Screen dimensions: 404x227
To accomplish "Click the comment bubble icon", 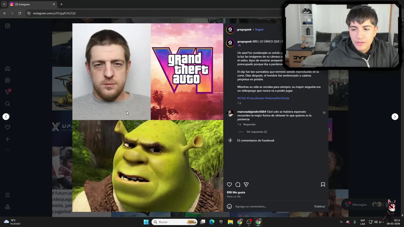I will pyautogui.click(x=238, y=184).
